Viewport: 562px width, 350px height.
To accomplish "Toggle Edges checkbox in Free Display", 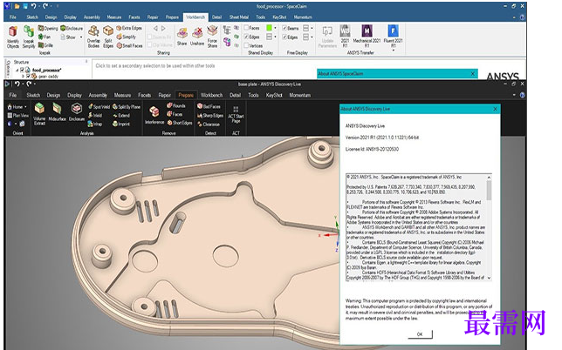I will point(284,37).
